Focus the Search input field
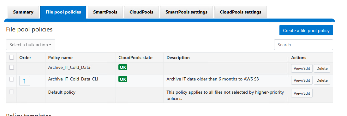 [x=304, y=45]
